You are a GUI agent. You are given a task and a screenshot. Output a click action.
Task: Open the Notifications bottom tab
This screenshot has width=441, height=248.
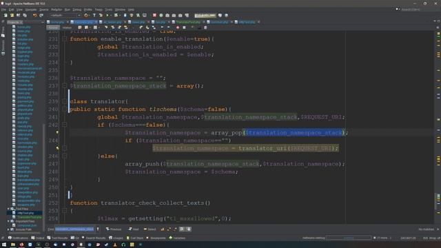(18, 238)
